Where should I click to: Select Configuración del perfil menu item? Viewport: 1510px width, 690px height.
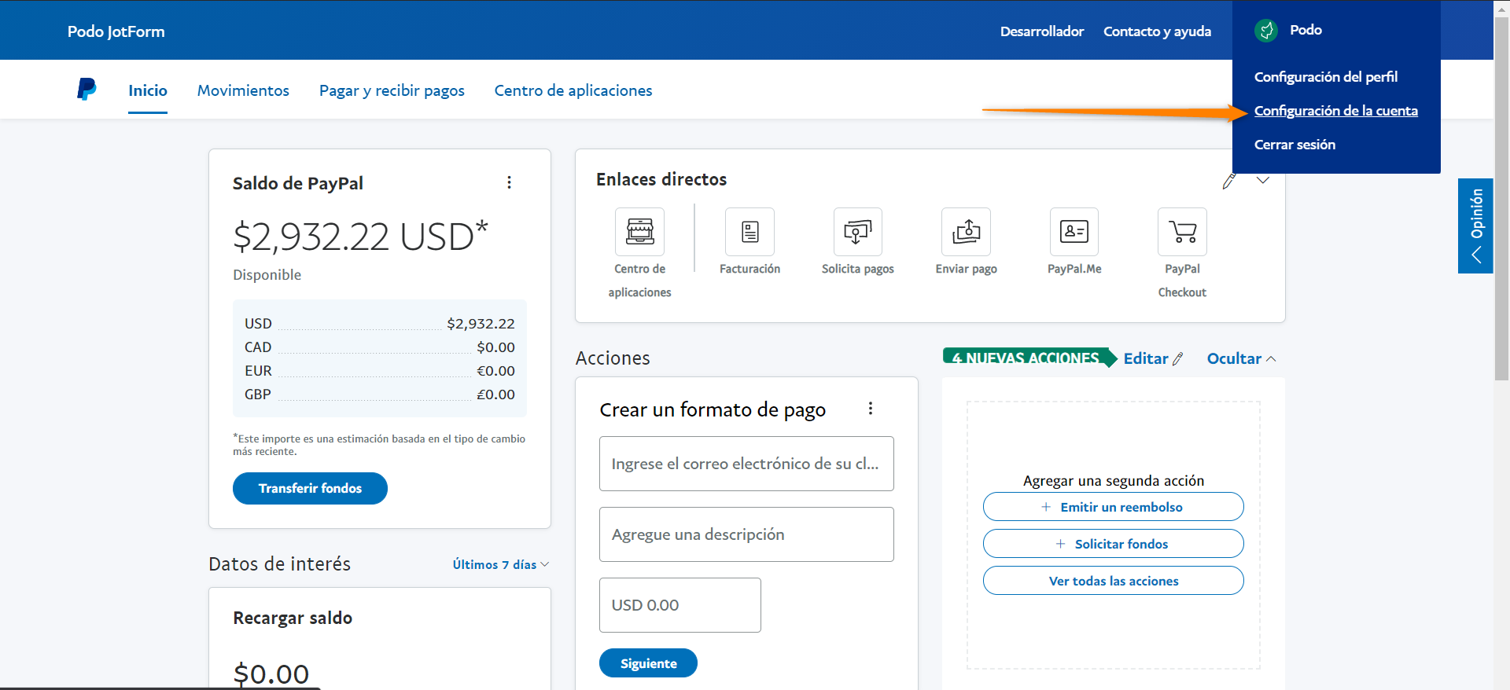[x=1326, y=77]
